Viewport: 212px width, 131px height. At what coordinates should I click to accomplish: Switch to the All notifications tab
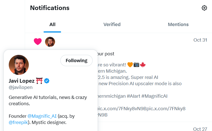point(52,25)
